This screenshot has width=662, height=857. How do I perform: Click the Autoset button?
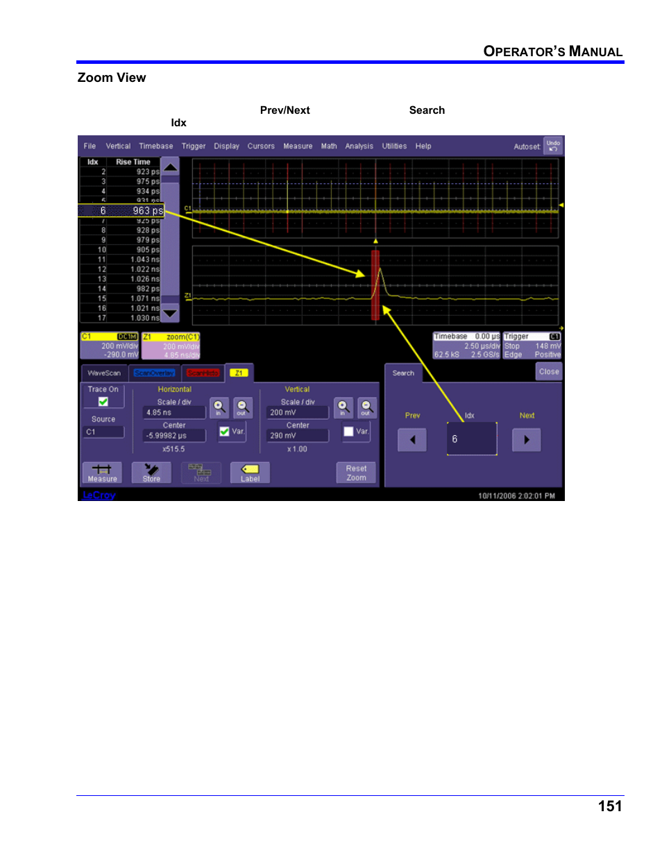point(527,146)
